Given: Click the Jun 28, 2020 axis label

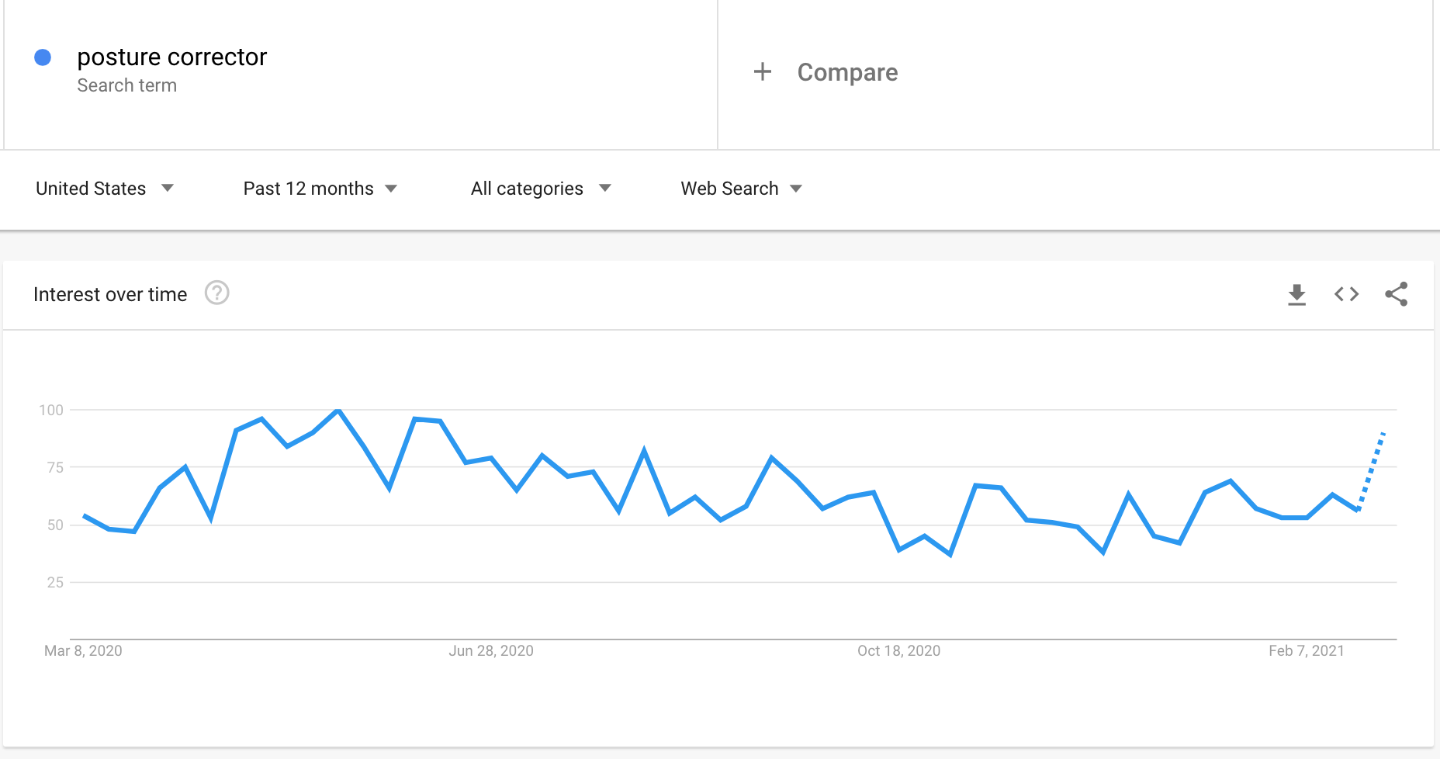Looking at the screenshot, I should [491, 650].
